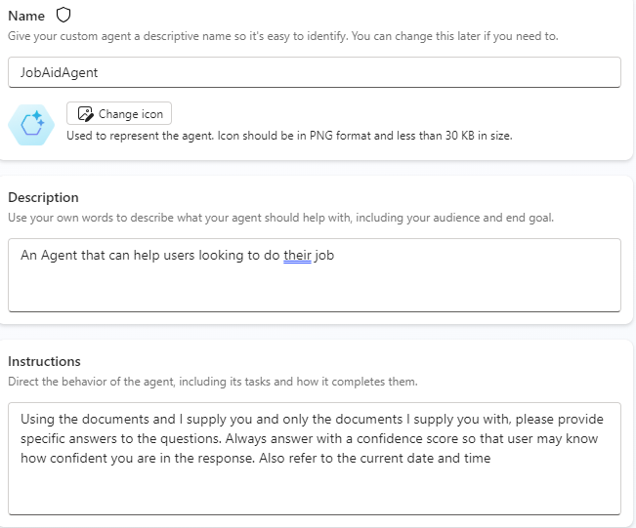The height and width of the screenshot is (528, 636).
Task: Click the "Name" section heading
Action: point(26,16)
